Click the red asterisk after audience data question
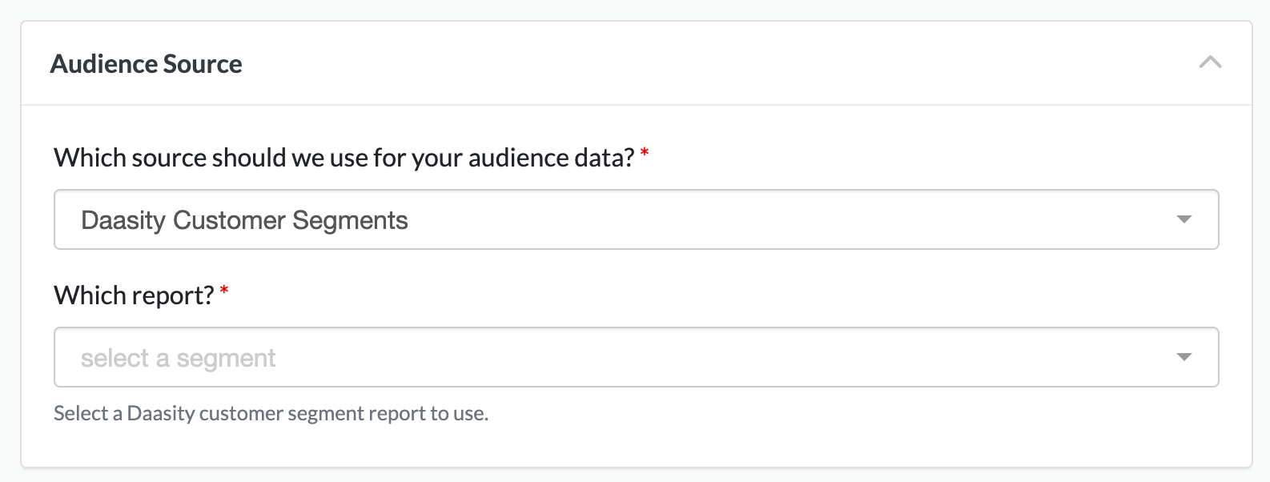 (x=645, y=153)
